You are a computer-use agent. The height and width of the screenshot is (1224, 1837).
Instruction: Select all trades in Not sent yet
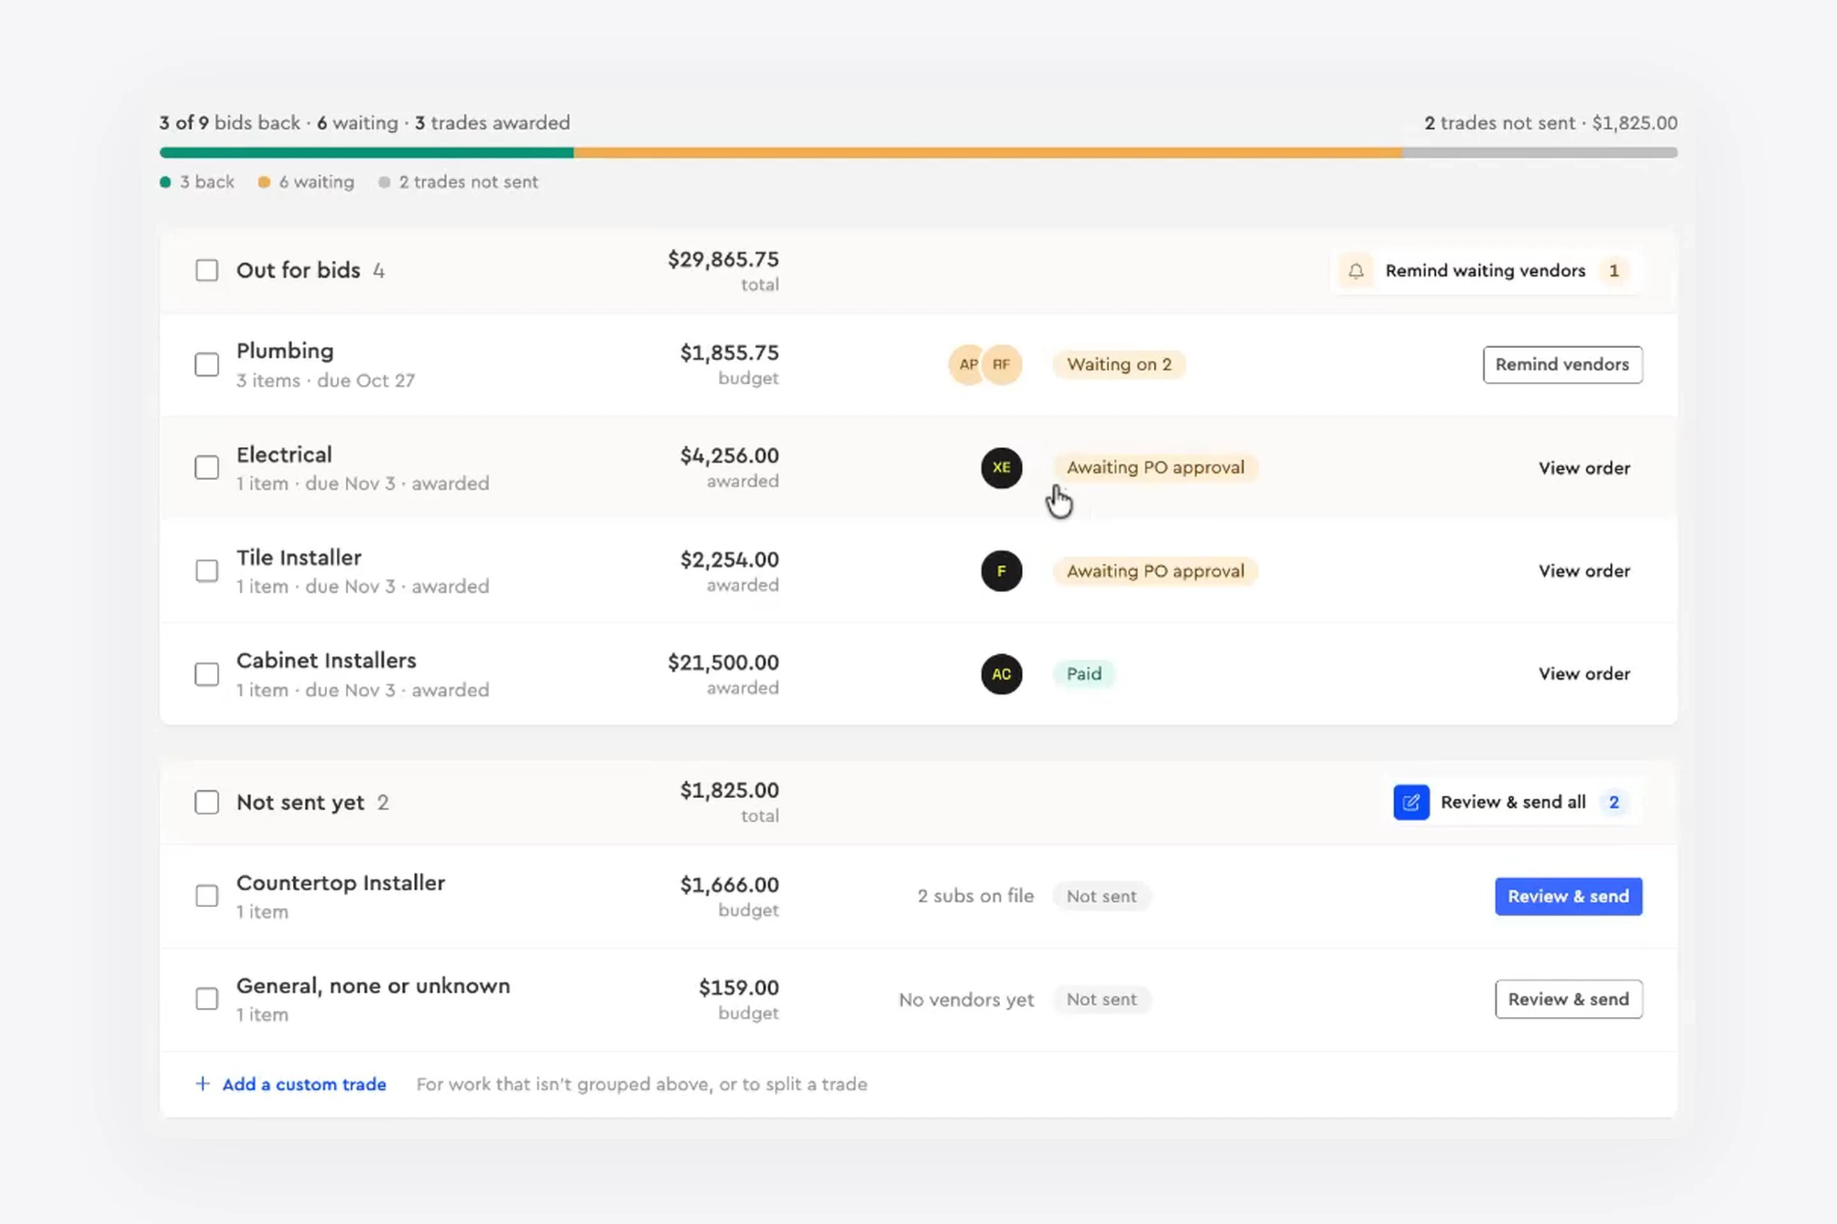pyautogui.click(x=206, y=803)
